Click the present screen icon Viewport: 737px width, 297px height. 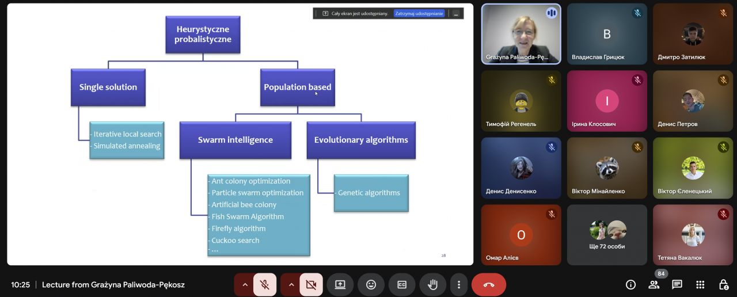pos(340,284)
